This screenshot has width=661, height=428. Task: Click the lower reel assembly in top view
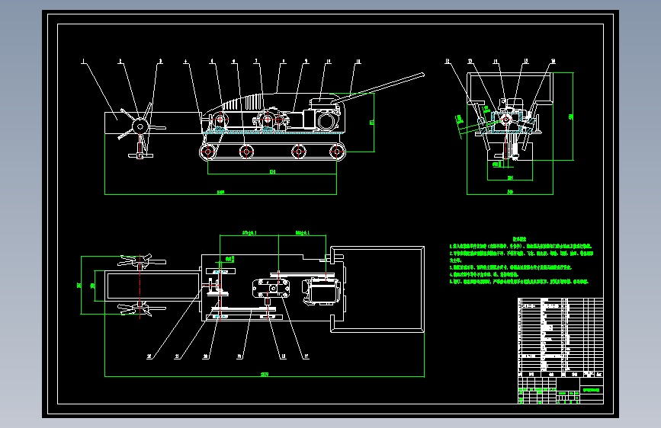click(x=142, y=309)
